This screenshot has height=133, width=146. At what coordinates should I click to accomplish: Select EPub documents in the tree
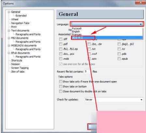21,53
